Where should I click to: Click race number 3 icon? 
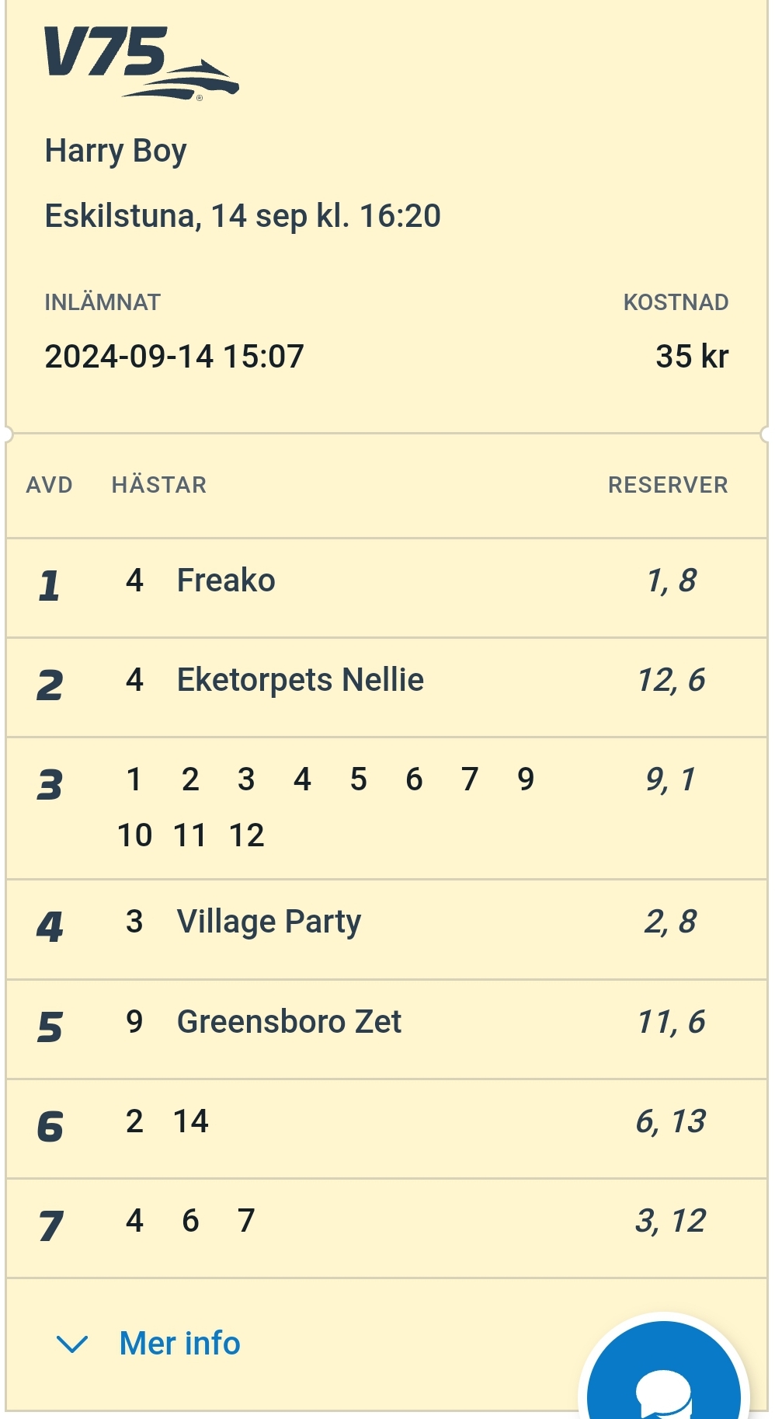click(x=50, y=785)
